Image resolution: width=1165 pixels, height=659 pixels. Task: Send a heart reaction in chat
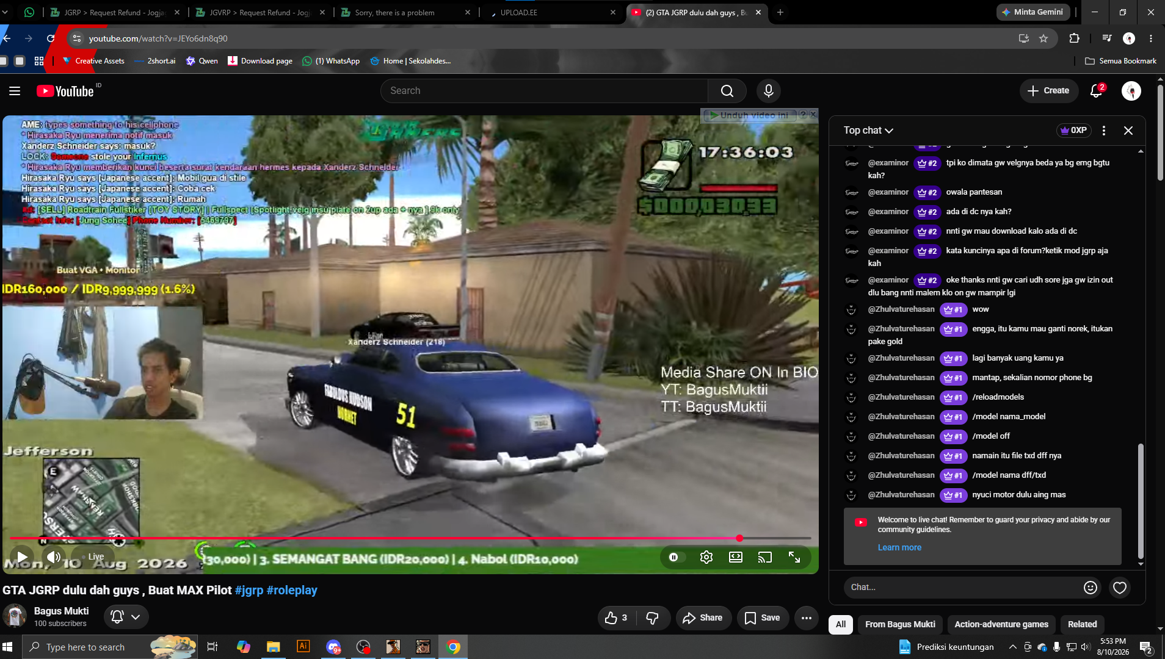(x=1119, y=587)
